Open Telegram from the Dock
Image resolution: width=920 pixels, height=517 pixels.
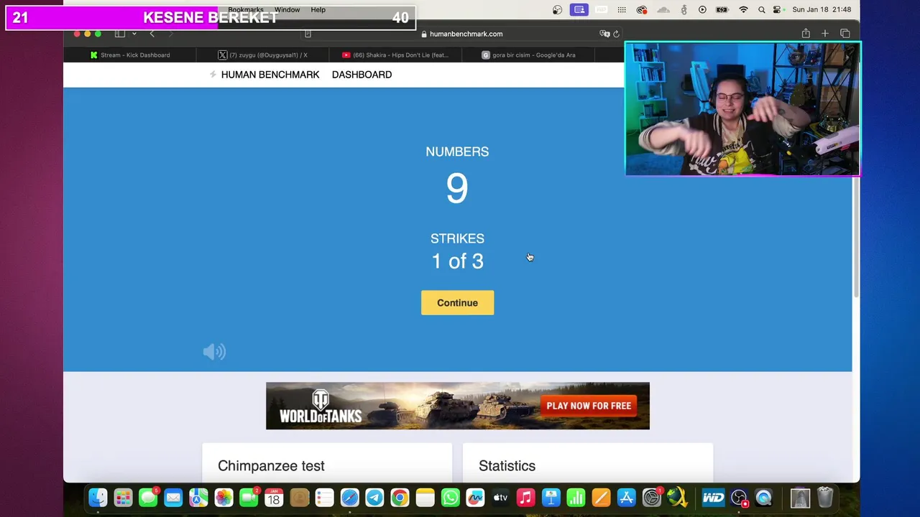click(x=374, y=497)
